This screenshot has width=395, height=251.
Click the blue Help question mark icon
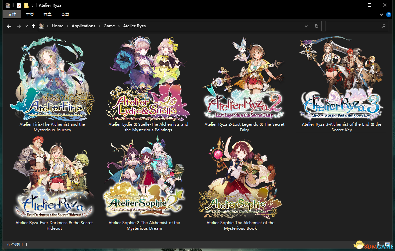pyautogui.click(x=388, y=15)
